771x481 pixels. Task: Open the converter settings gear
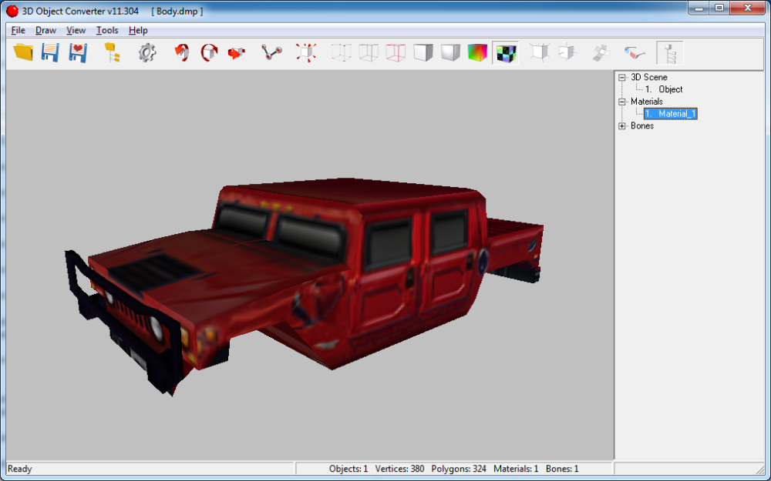click(x=146, y=52)
